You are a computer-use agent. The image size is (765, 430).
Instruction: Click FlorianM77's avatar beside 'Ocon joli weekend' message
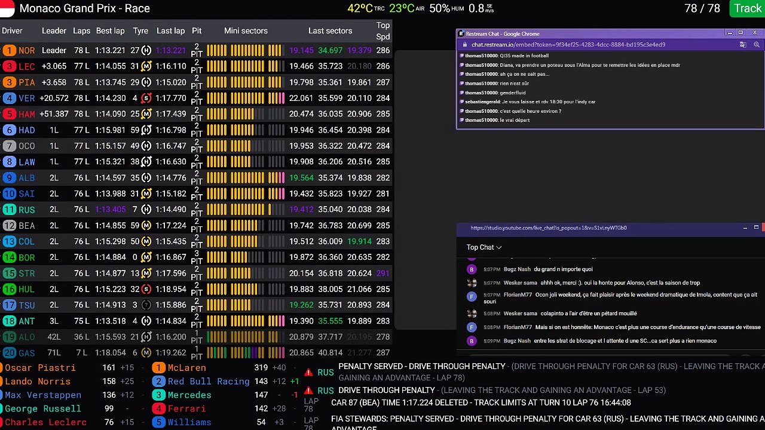pyautogui.click(x=472, y=296)
